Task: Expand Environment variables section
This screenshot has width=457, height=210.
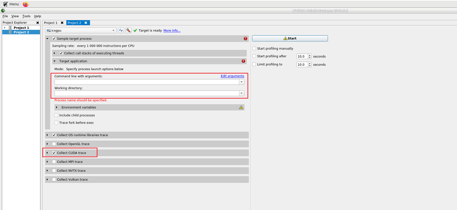Action: 57,107
